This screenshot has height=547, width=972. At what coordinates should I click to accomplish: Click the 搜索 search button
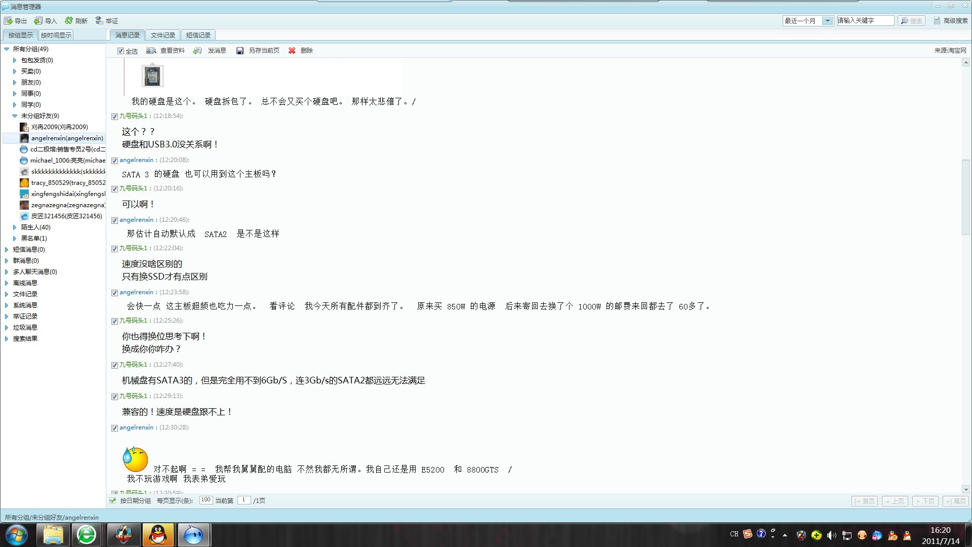(x=911, y=21)
